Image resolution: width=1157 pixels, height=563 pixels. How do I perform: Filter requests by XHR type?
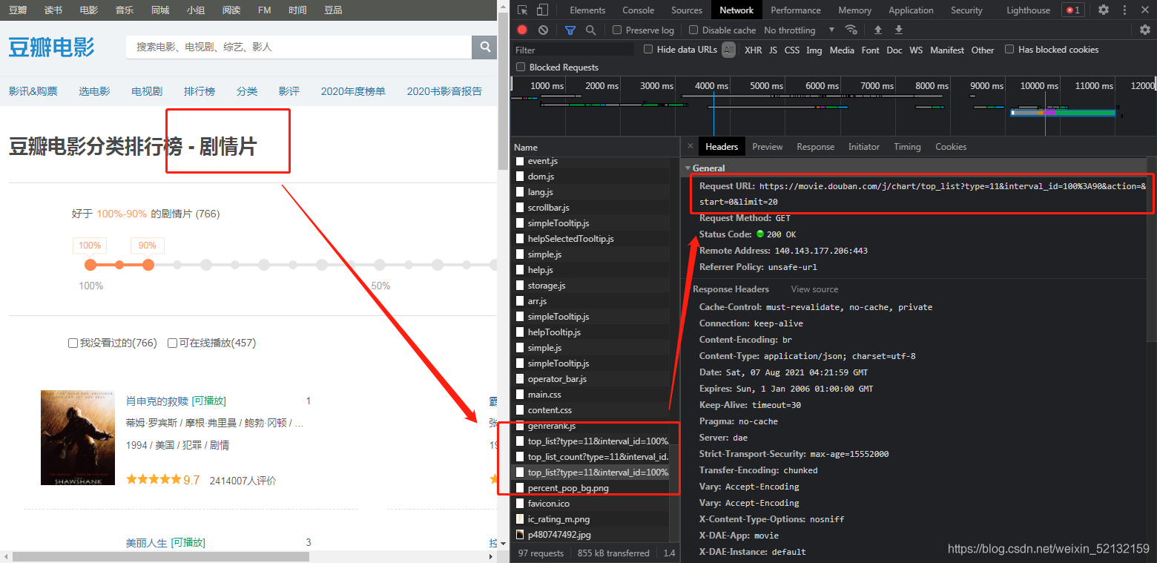tap(754, 50)
